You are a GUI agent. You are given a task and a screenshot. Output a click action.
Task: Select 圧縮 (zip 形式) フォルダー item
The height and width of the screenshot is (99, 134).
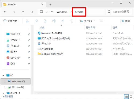coord(53,54)
